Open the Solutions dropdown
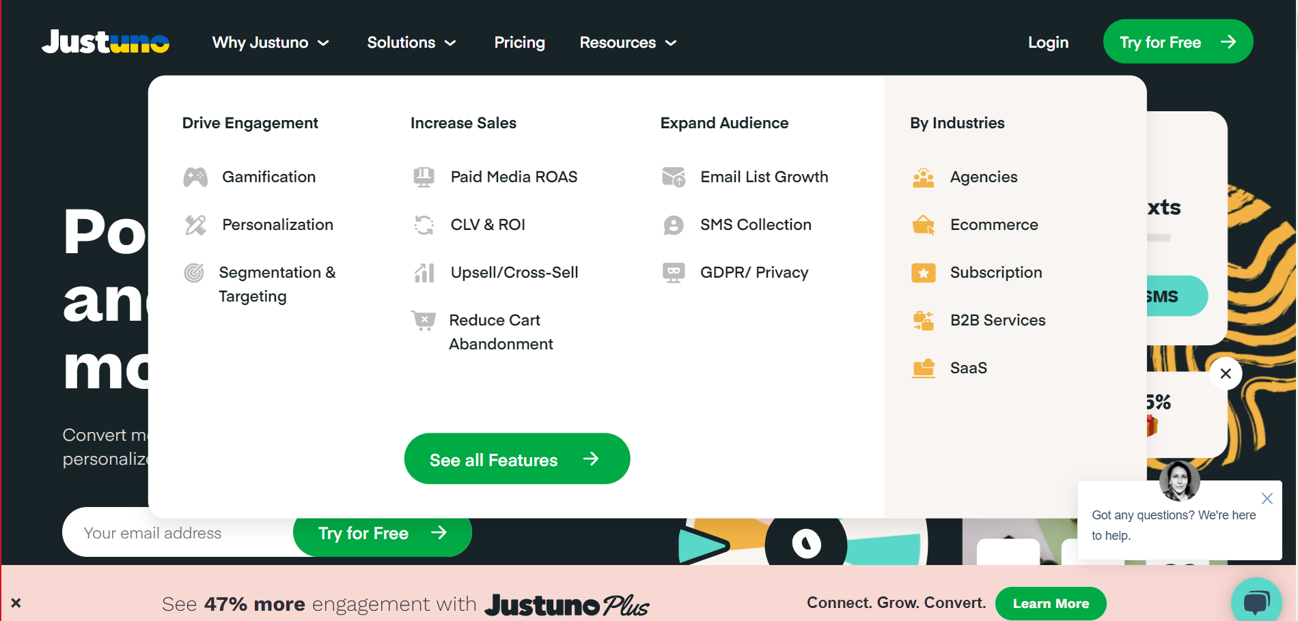The width and height of the screenshot is (1298, 621). tap(411, 42)
